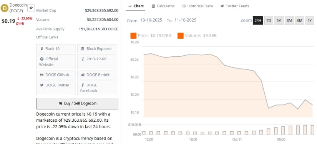Switch to the Calculator tab
Screen dimensions: 317x144
pos(163,6)
